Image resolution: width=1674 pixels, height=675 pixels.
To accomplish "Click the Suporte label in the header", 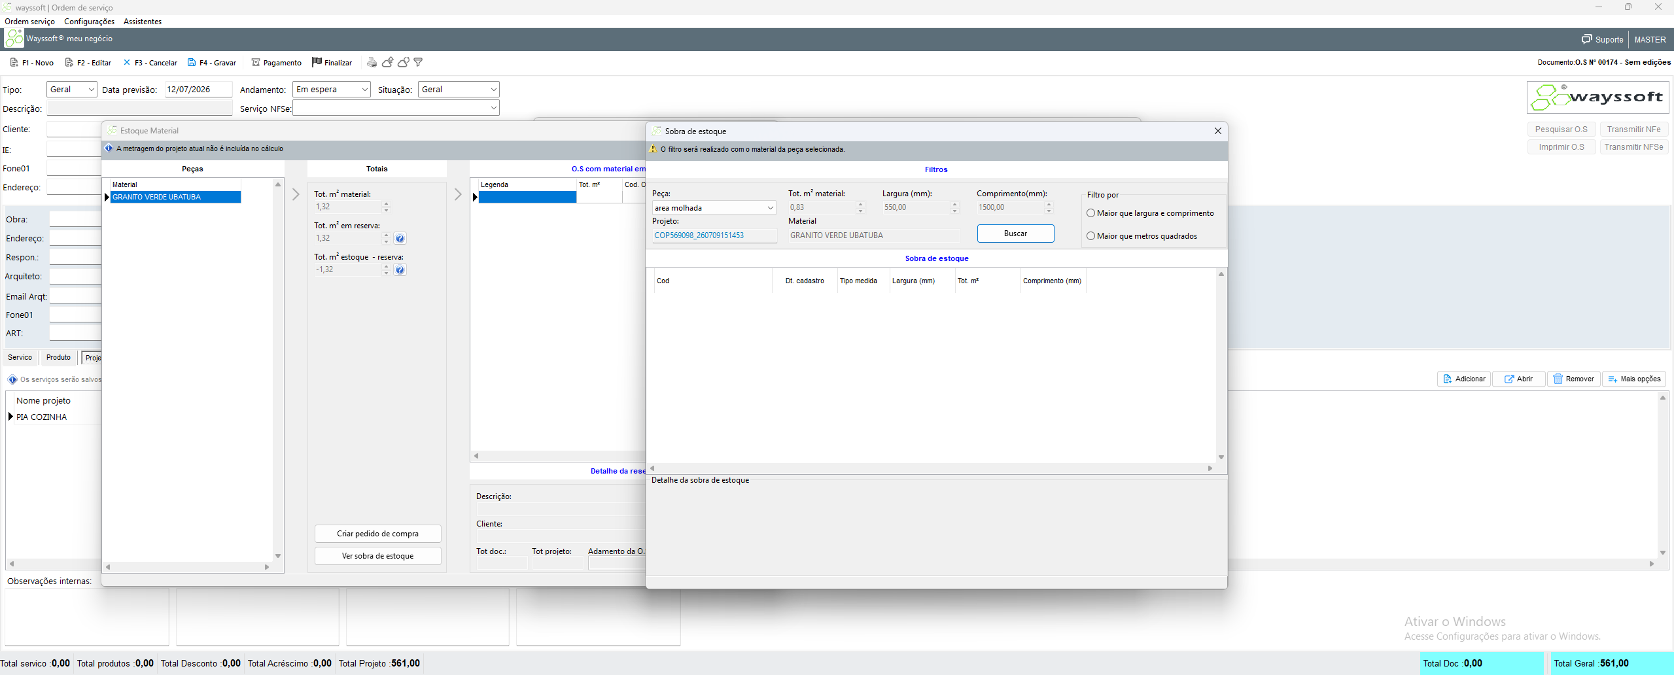I will tap(1609, 40).
